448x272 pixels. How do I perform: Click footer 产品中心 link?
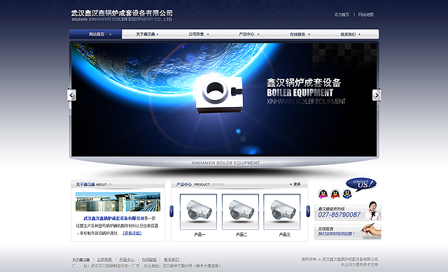127,259
